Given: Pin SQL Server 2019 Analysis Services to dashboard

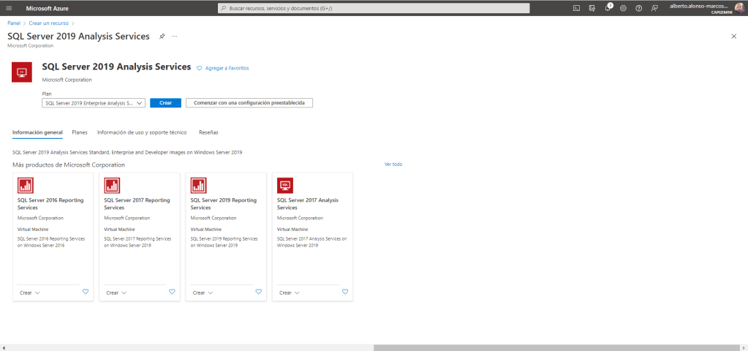Looking at the screenshot, I should pos(162,36).
